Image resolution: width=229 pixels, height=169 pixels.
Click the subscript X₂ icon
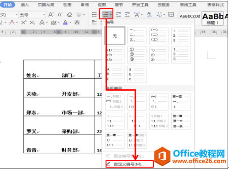pyautogui.click(x=32, y=23)
